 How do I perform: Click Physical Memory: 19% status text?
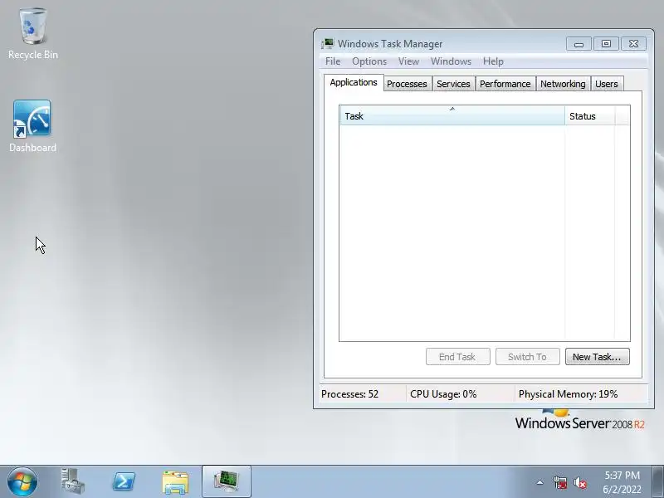569,393
